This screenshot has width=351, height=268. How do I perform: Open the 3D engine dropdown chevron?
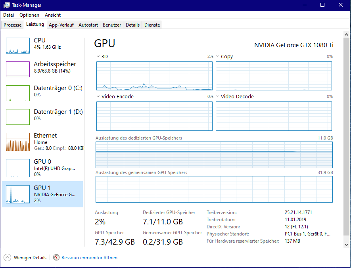click(x=98, y=56)
